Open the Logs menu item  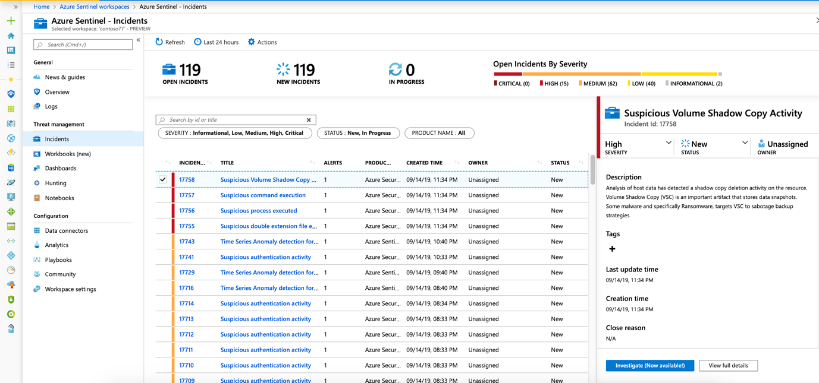pos(51,106)
